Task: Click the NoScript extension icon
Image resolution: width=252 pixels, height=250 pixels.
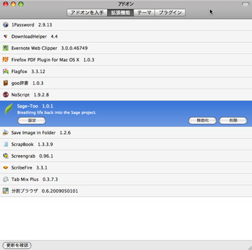Action: tap(6, 94)
